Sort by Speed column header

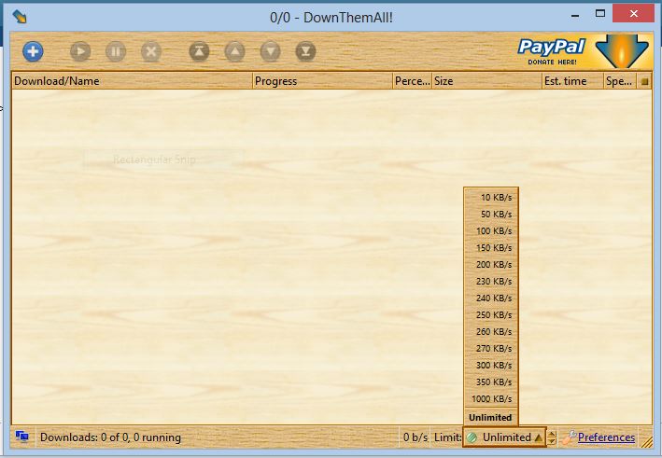[619, 81]
